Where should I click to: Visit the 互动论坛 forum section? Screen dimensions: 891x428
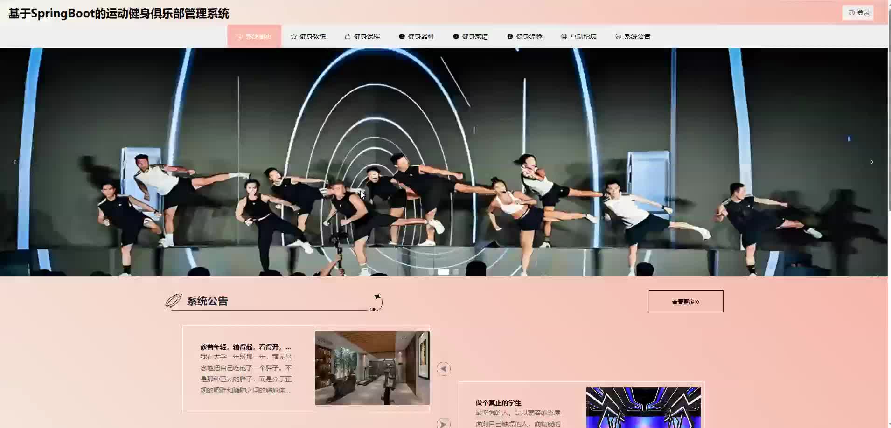(578, 36)
